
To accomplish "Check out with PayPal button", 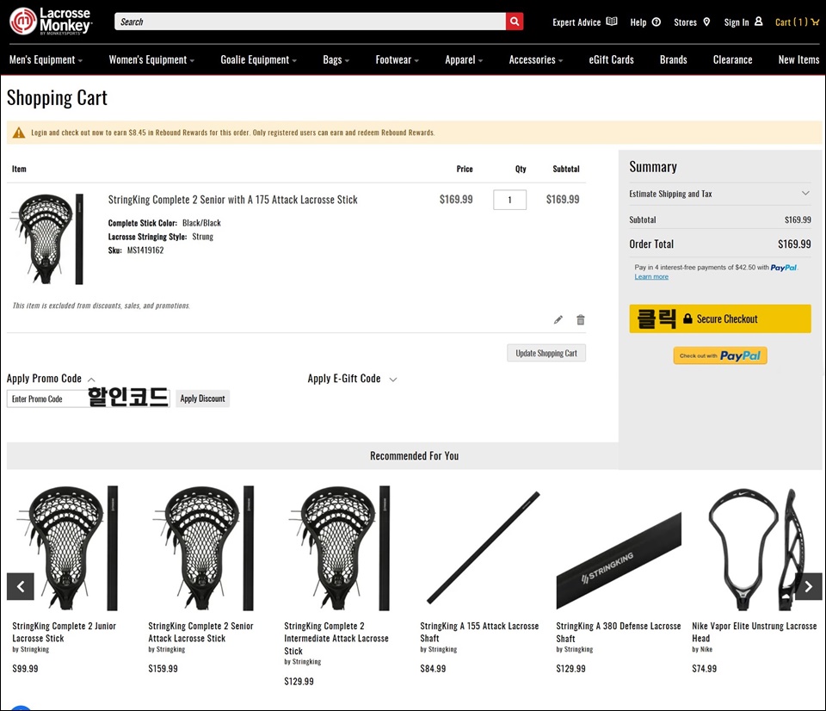I will point(720,355).
